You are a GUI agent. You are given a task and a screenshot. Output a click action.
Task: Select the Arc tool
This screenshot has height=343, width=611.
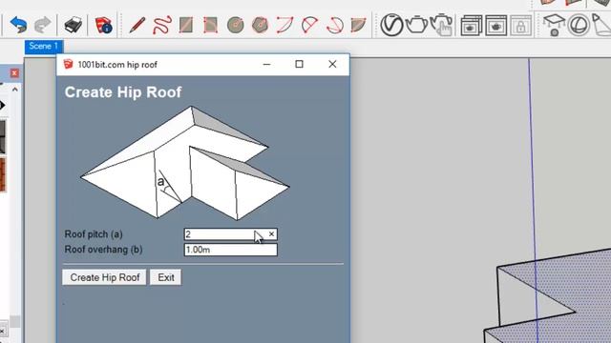(309, 26)
